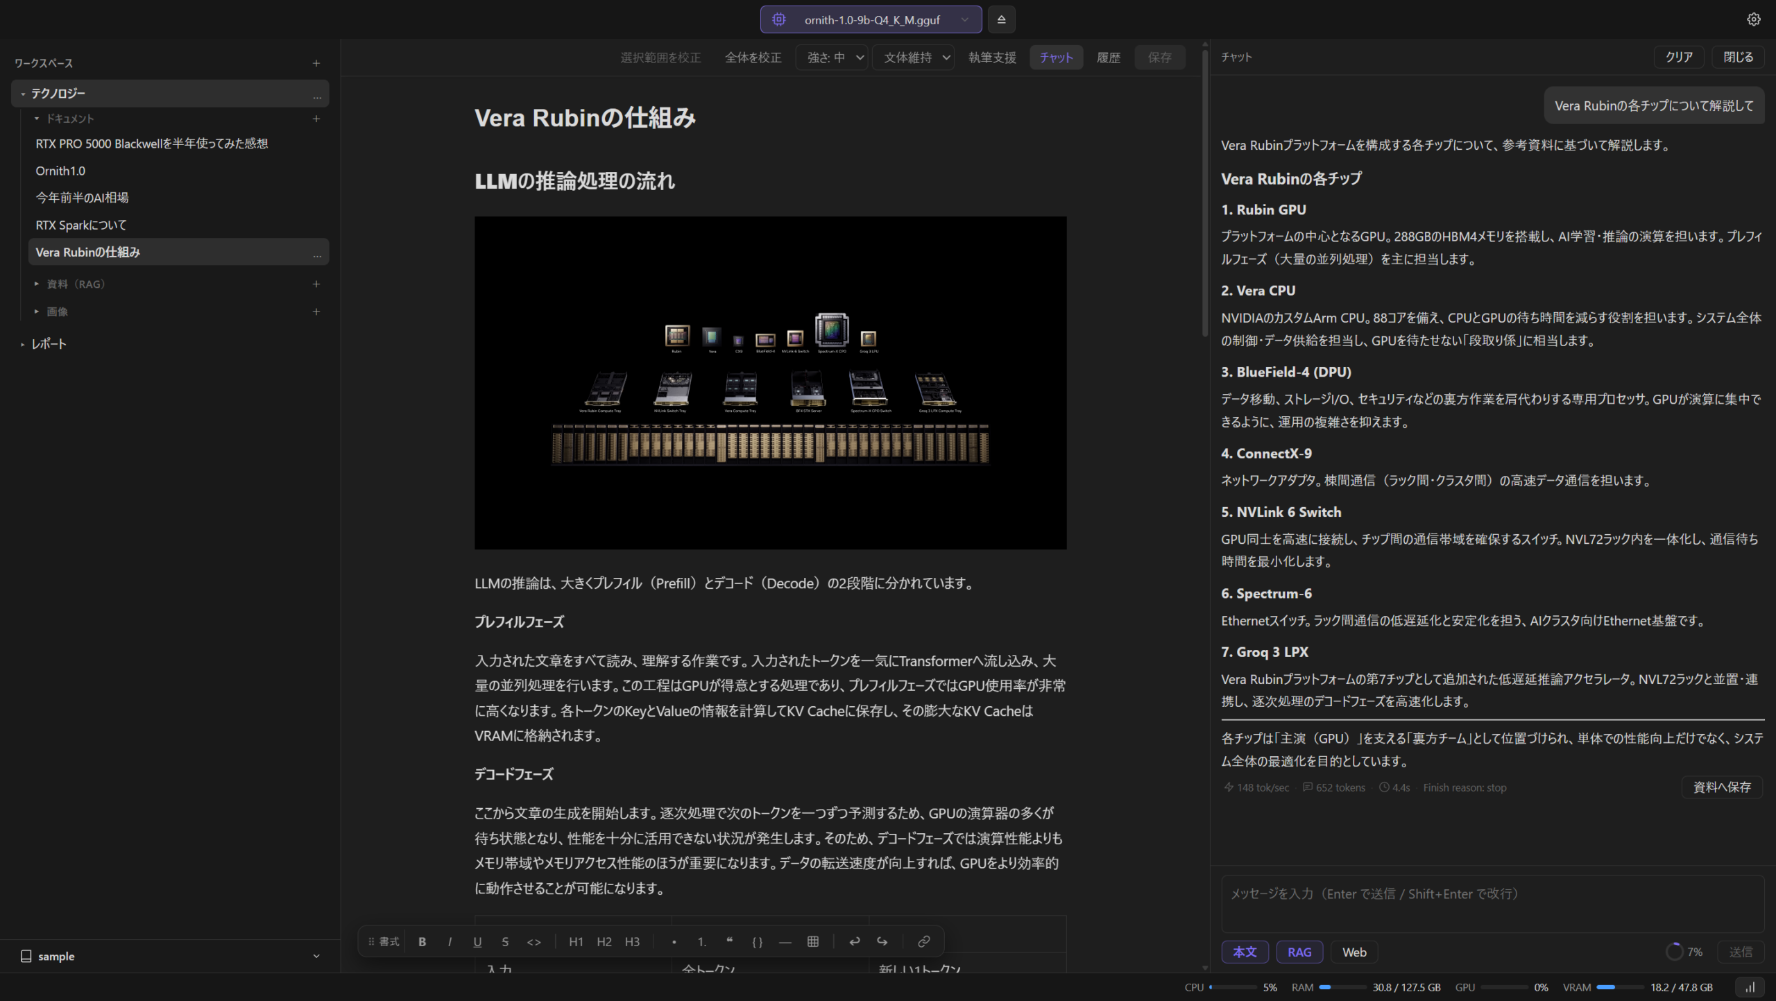
Task: Expand the 資料（RAG）folder
Action: [x=37, y=284]
